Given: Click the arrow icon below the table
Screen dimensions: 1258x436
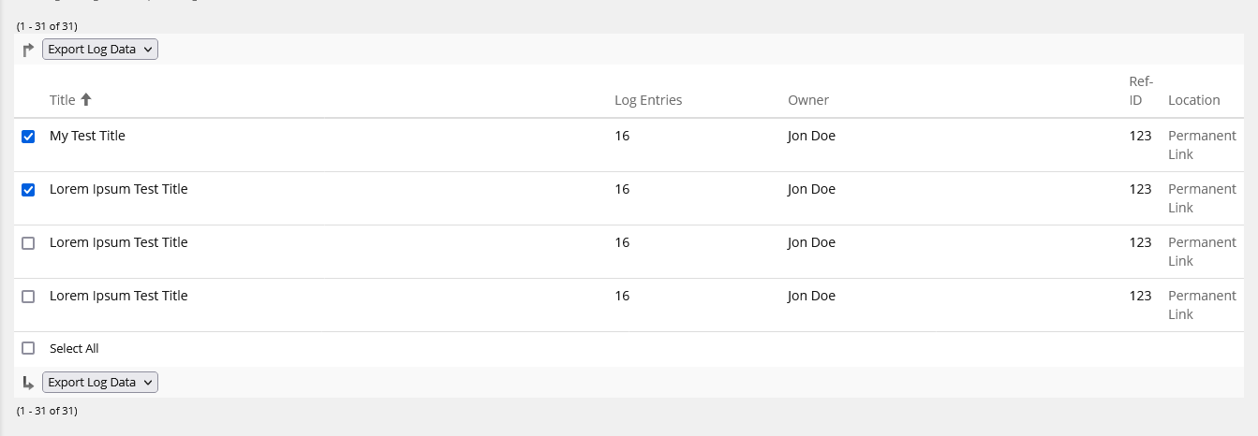Looking at the screenshot, I should [28, 383].
